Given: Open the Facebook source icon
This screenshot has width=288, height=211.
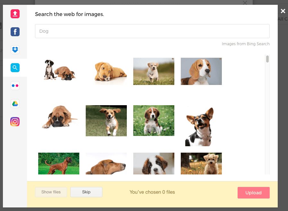Looking at the screenshot, I should [15, 32].
